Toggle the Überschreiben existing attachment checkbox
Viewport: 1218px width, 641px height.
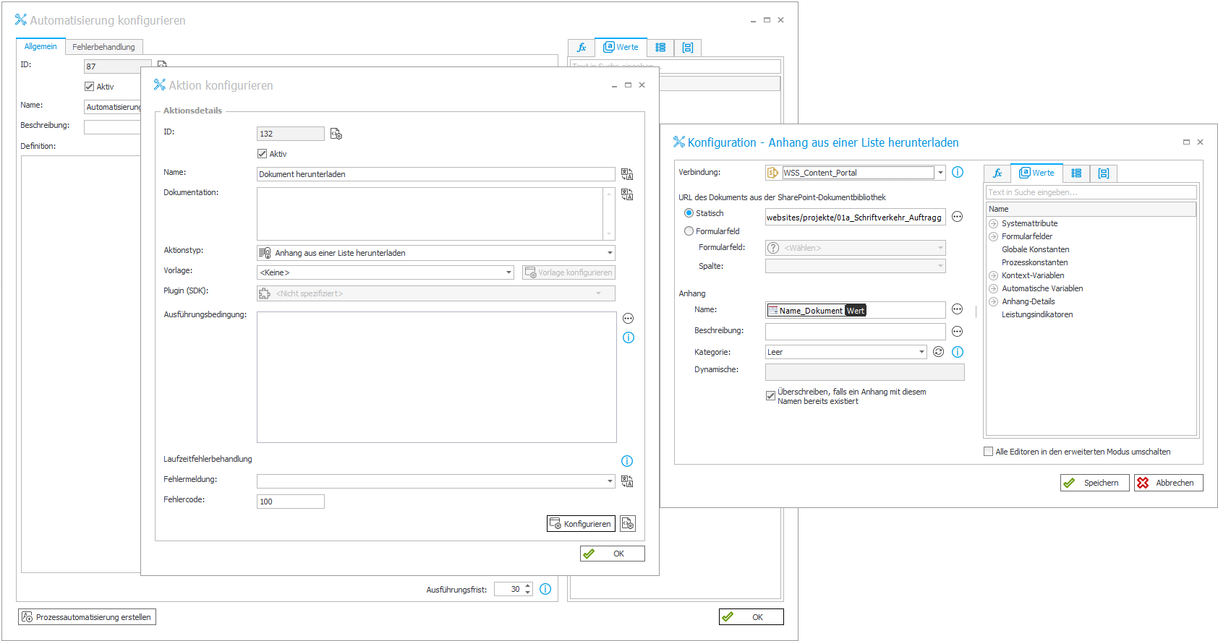pyautogui.click(x=770, y=395)
